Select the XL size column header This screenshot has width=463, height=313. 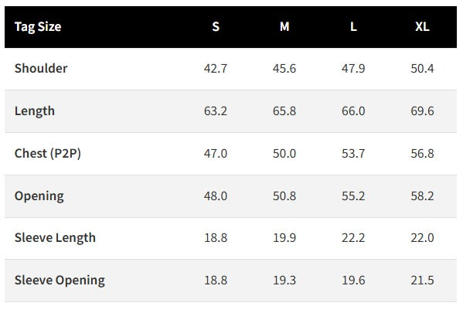422,27
